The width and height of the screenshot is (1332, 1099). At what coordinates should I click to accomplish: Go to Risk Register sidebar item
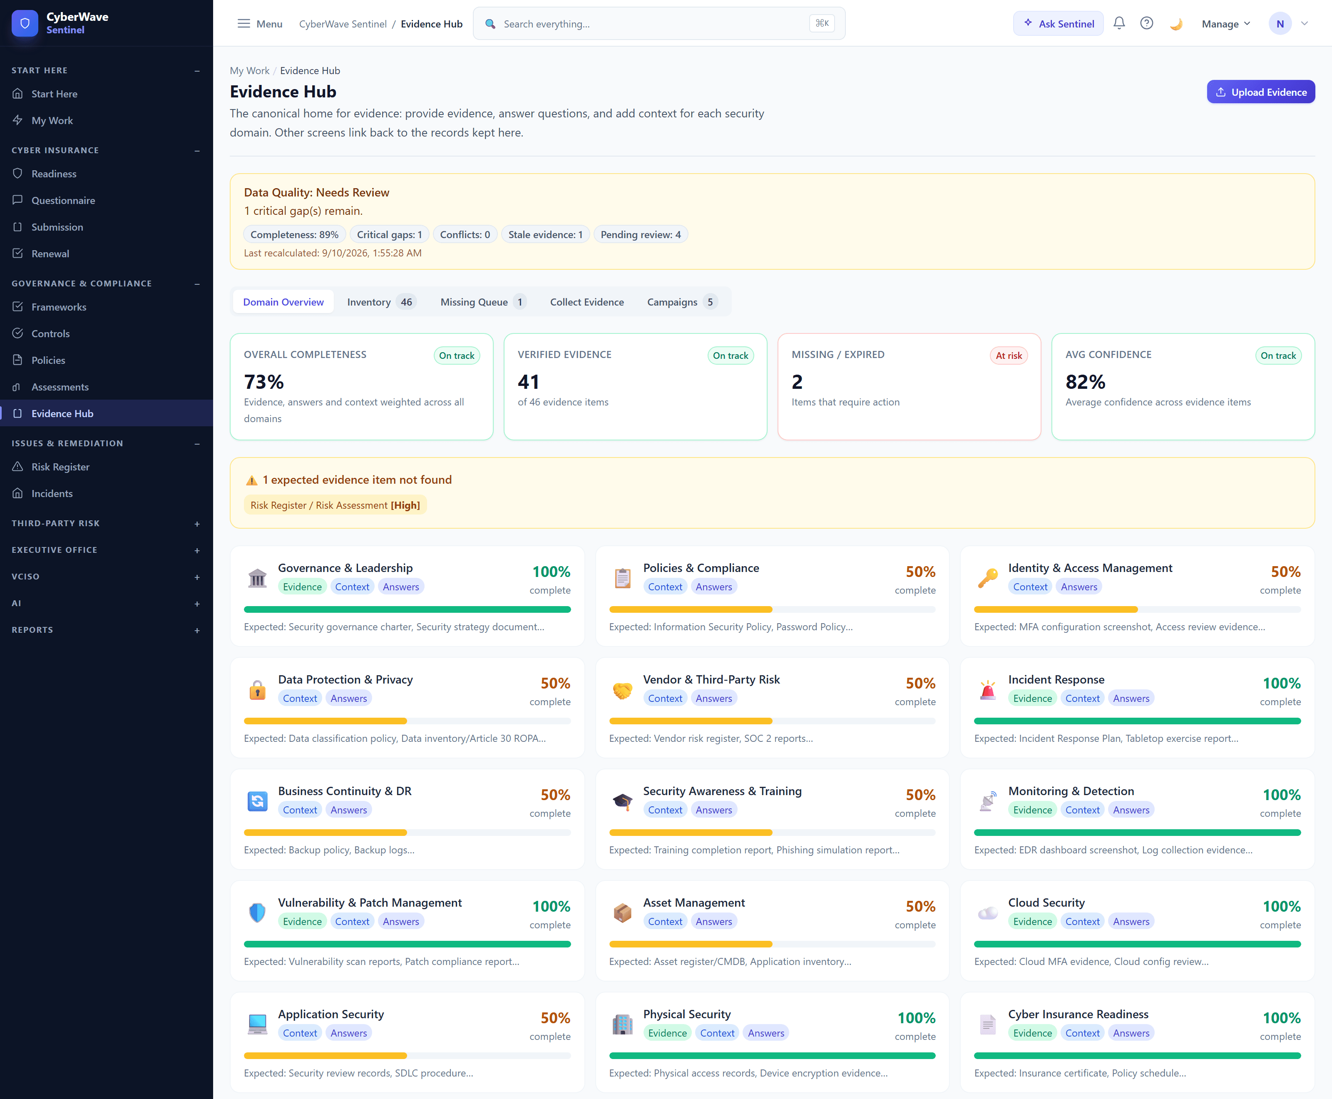[107, 467]
